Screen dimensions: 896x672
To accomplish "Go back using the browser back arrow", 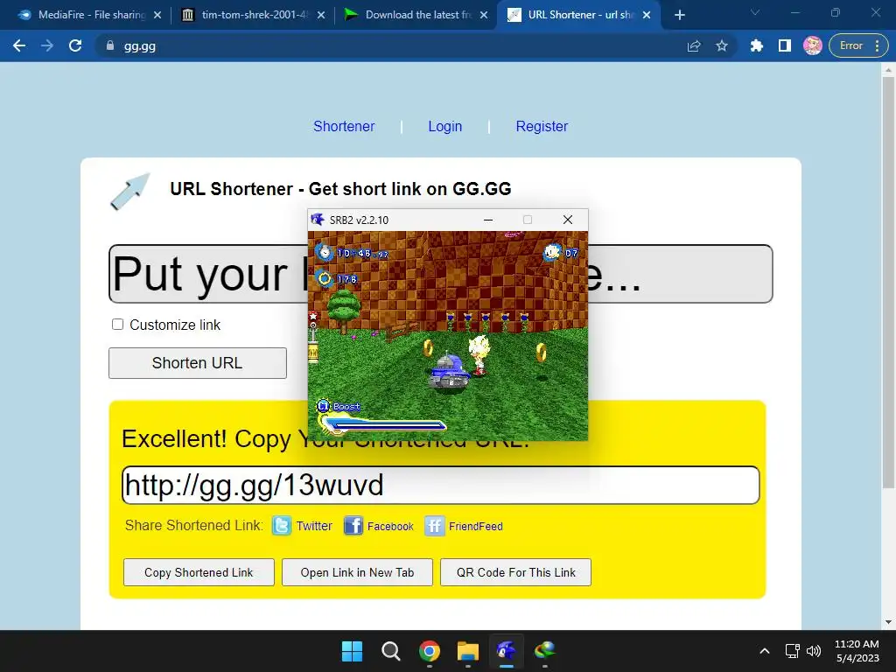I will click(19, 45).
